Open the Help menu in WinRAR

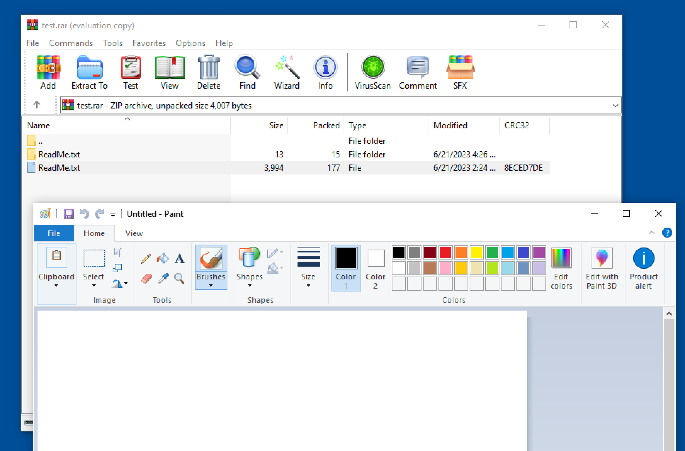[x=224, y=43]
